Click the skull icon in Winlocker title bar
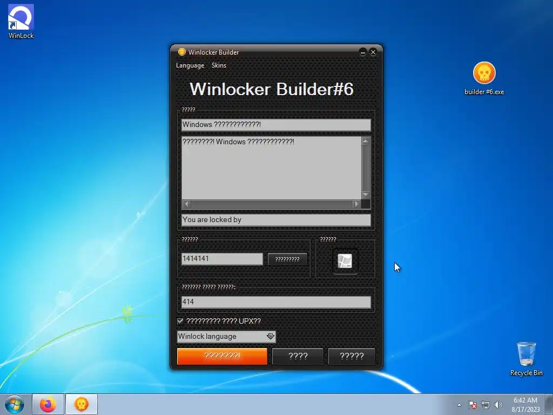The image size is (553, 415). (181, 52)
